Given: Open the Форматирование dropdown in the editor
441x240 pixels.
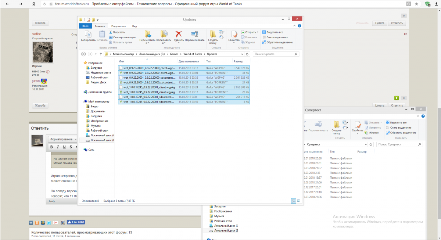Looking at the screenshot, I should pos(63,140).
